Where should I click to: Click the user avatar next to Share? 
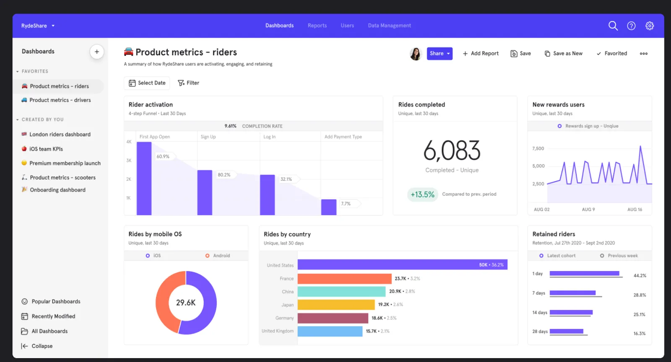pos(416,54)
